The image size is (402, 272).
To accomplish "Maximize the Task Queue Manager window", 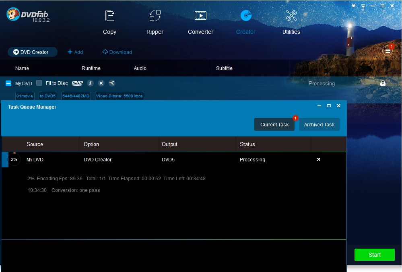I will 329,105.
